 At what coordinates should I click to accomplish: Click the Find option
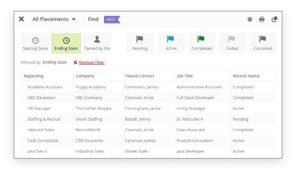(x=93, y=19)
